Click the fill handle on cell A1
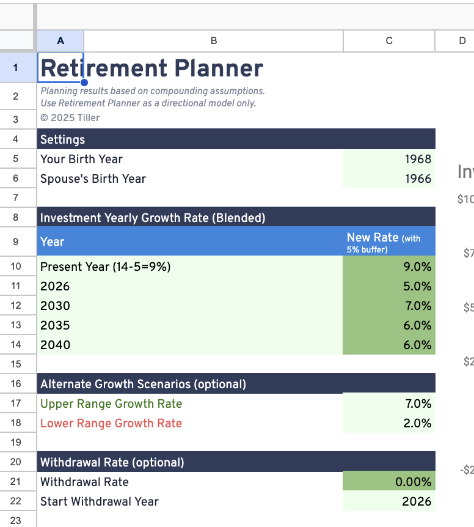Screen dimensions: 474x527 [84, 83]
